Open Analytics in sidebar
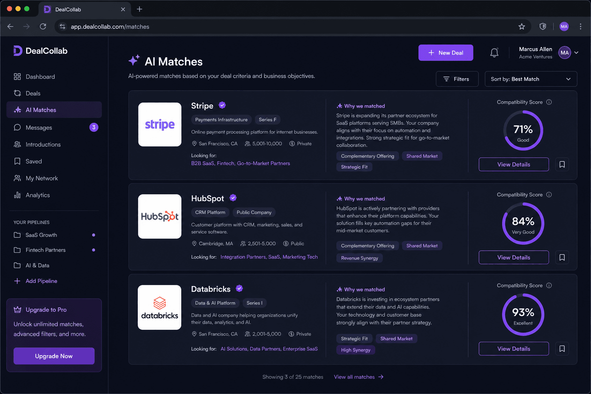This screenshot has width=591, height=394. click(54, 195)
